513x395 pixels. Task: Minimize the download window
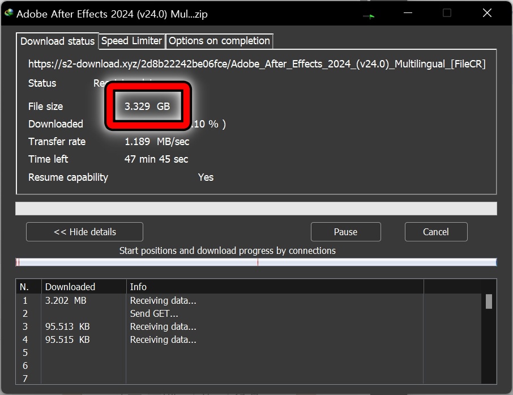tap(408, 13)
